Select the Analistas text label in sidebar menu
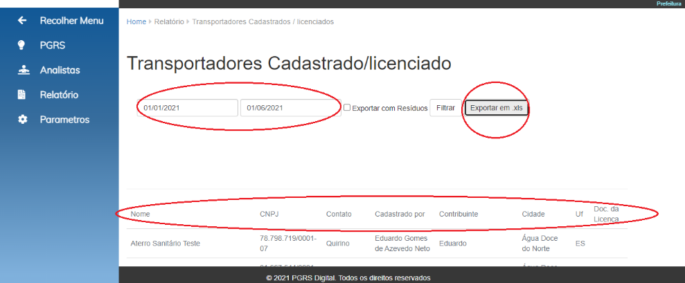 [60, 70]
